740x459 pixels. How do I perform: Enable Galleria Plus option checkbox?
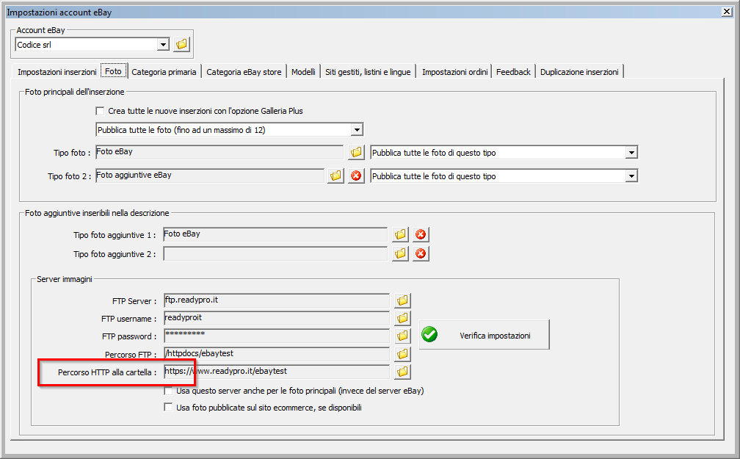(100, 111)
